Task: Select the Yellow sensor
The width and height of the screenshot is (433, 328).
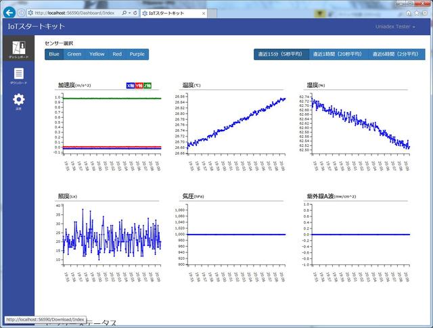Action: 97,54
